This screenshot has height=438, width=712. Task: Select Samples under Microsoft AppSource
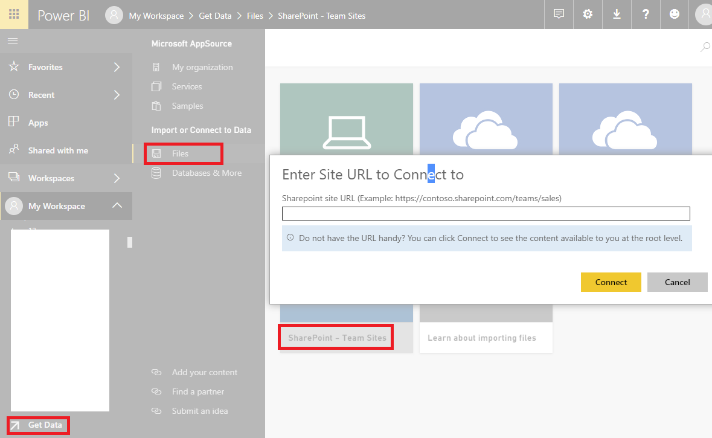(x=187, y=106)
